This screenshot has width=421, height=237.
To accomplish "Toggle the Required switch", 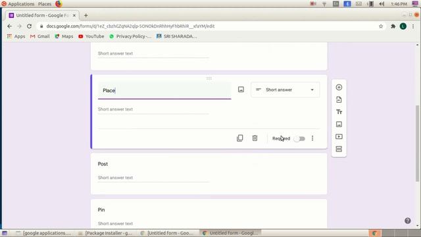I will tap(299, 139).
